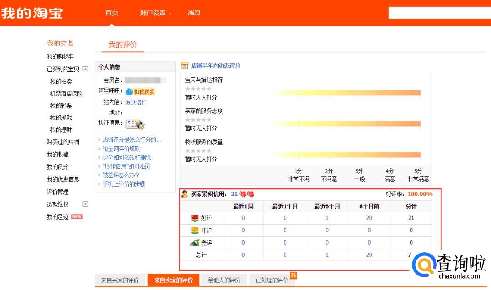491x290 pixels.
Task: Switch to 已处理的评价 tab
Action: pyautogui.click(x=272, y=280)
